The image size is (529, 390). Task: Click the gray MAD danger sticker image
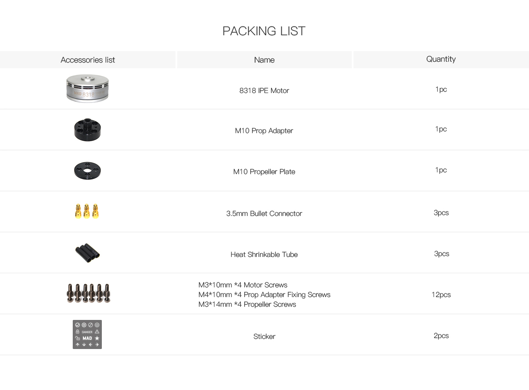click(x=87, y=334)
